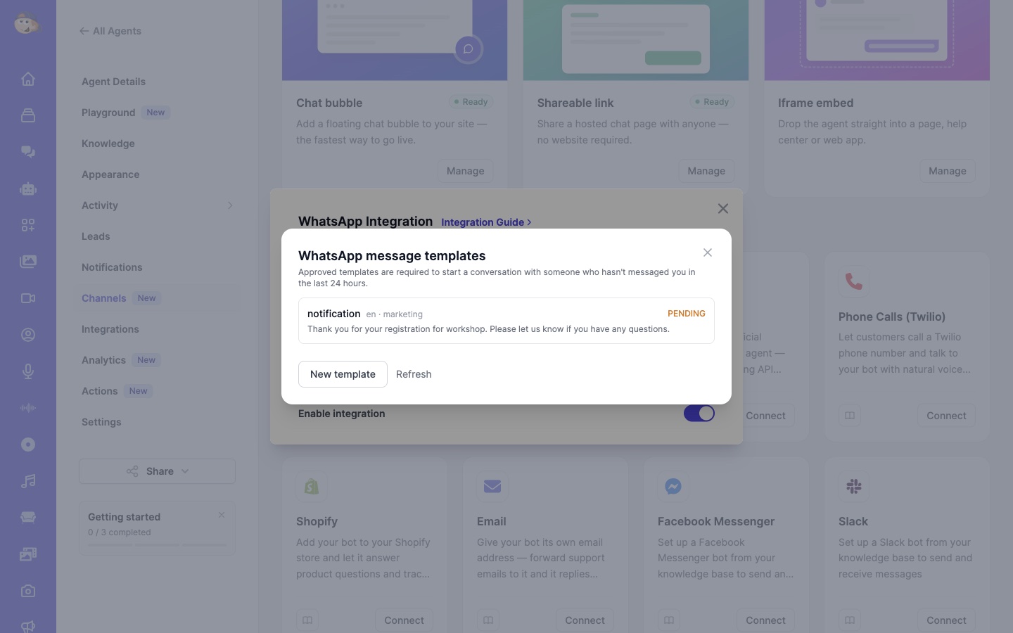Click the chat bubbles icon in the left rail
Image resolution: width=1013 pixels, height=633 pixels.
point(28,152)
